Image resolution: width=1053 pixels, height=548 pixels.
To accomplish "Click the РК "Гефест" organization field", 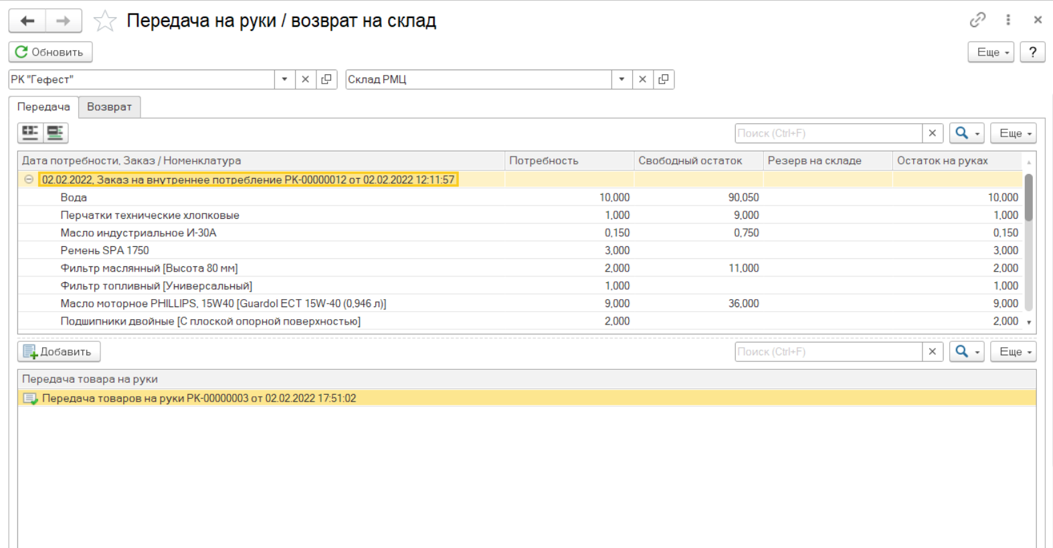I will click(141, 80).
